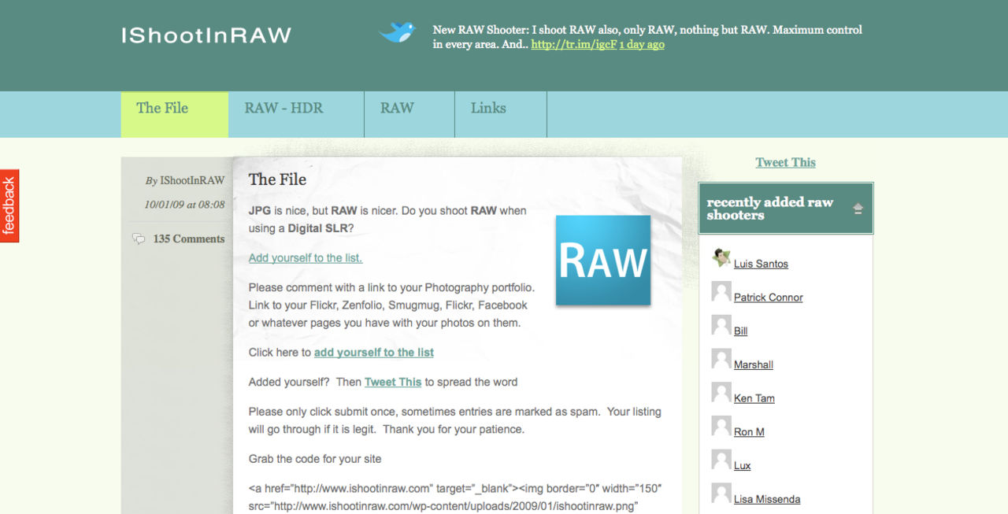The height and width of the screenshot is (514, 1008).
Task: Open the RAW - HDR tab
Action: [x=283, y=109]
